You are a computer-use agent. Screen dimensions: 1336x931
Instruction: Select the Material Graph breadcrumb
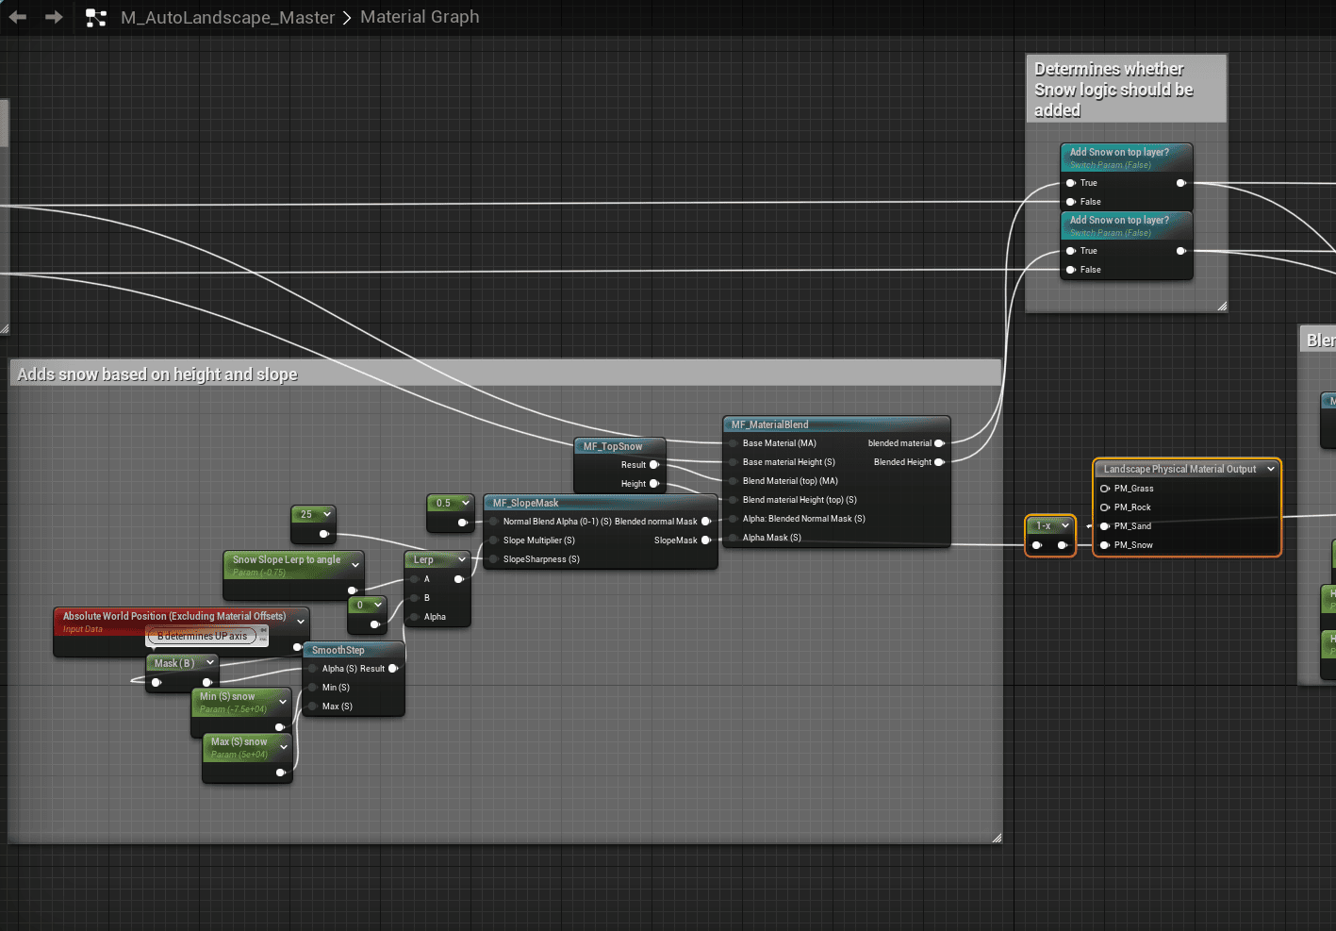[x=420, y=17]
